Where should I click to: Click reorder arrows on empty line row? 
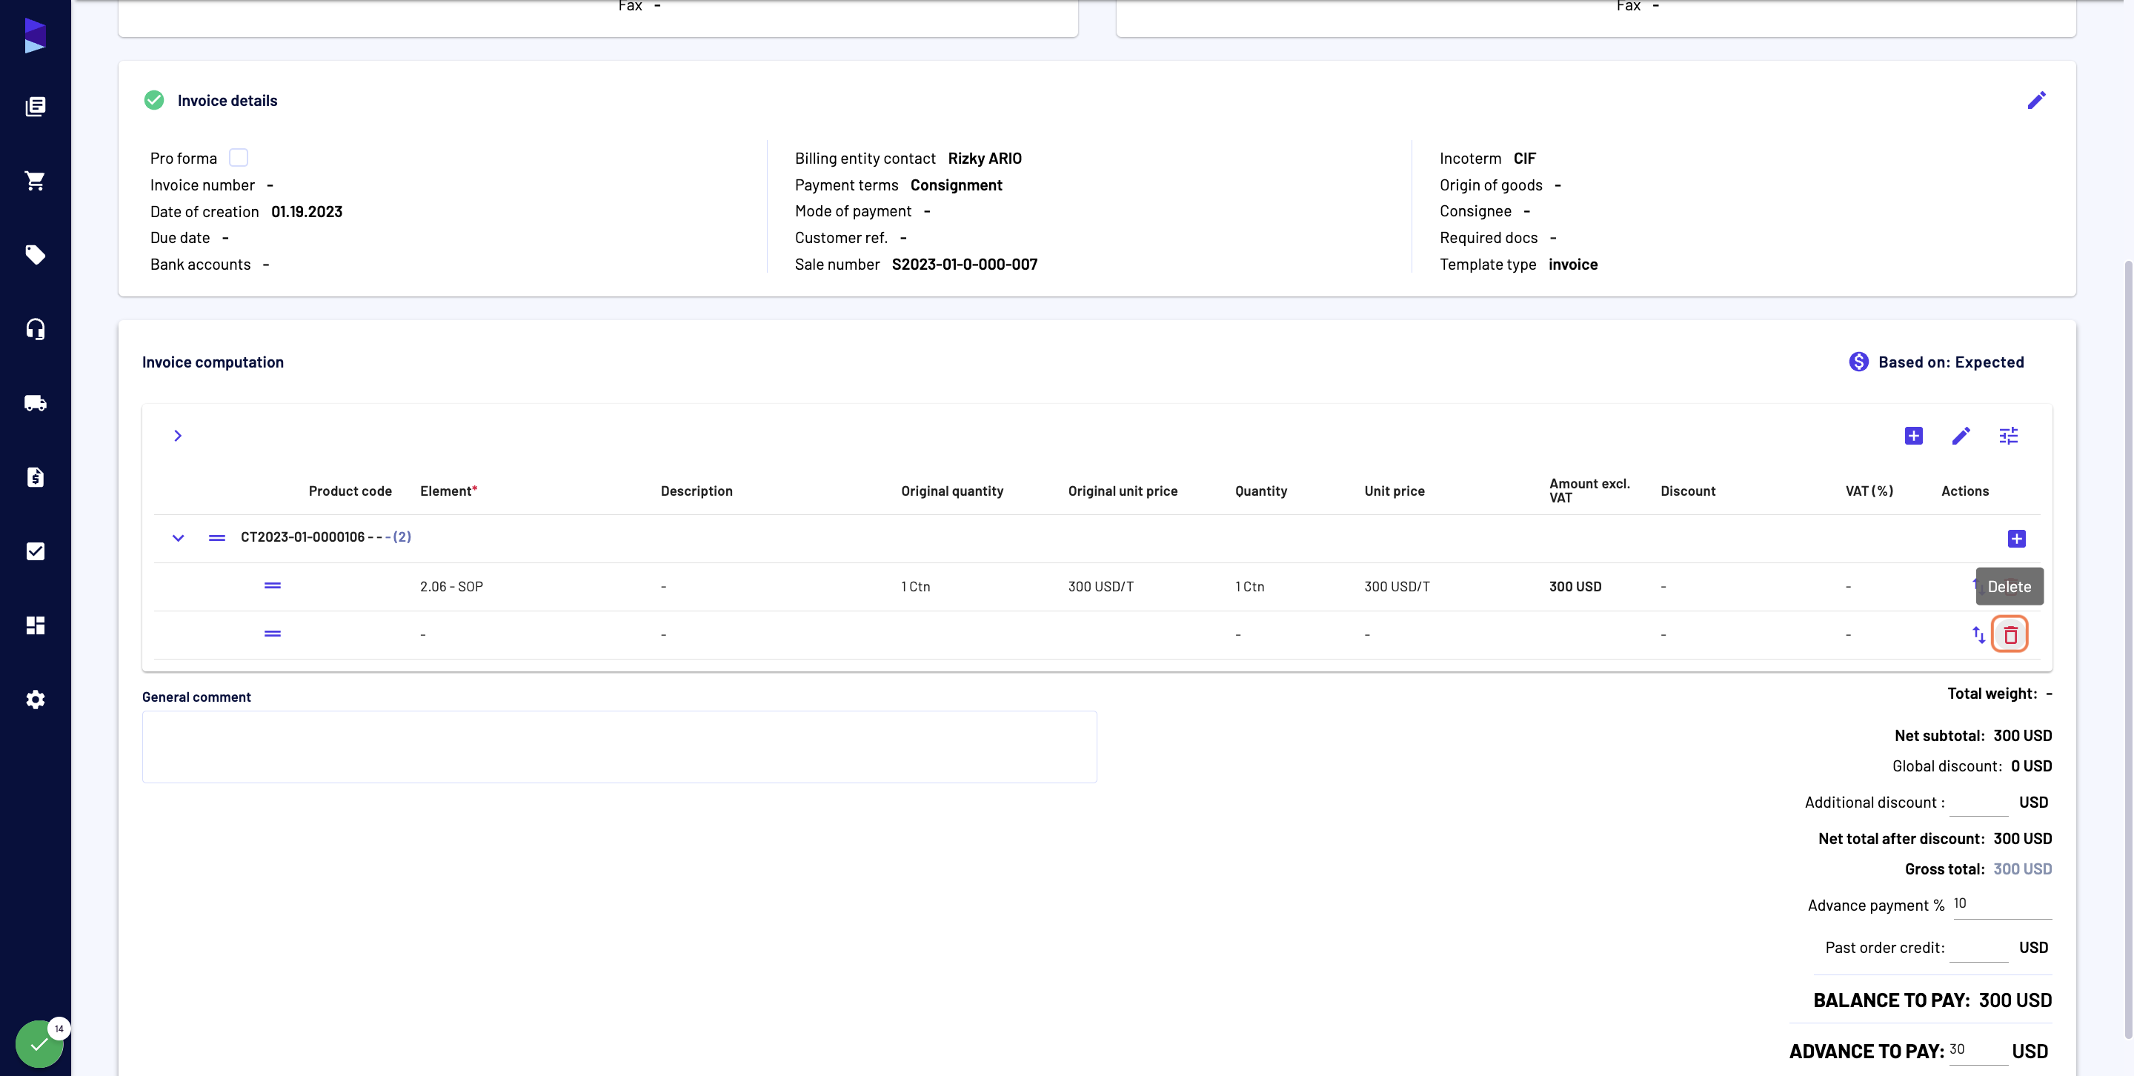pyautogui.click(x=1978, y=634)
